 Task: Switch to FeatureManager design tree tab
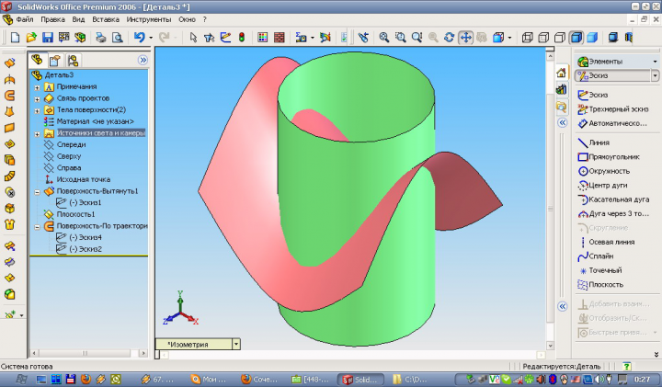coord(38,61)
